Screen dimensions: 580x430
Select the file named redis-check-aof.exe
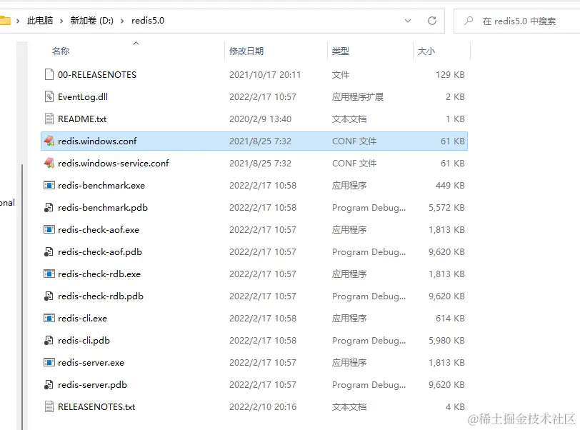(x=99, y=230)
